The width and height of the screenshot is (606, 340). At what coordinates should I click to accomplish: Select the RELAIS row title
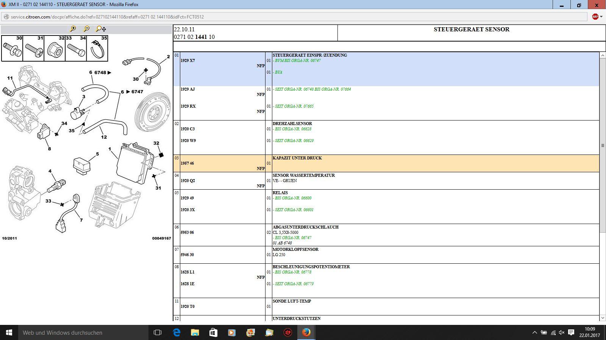[280, 193]
